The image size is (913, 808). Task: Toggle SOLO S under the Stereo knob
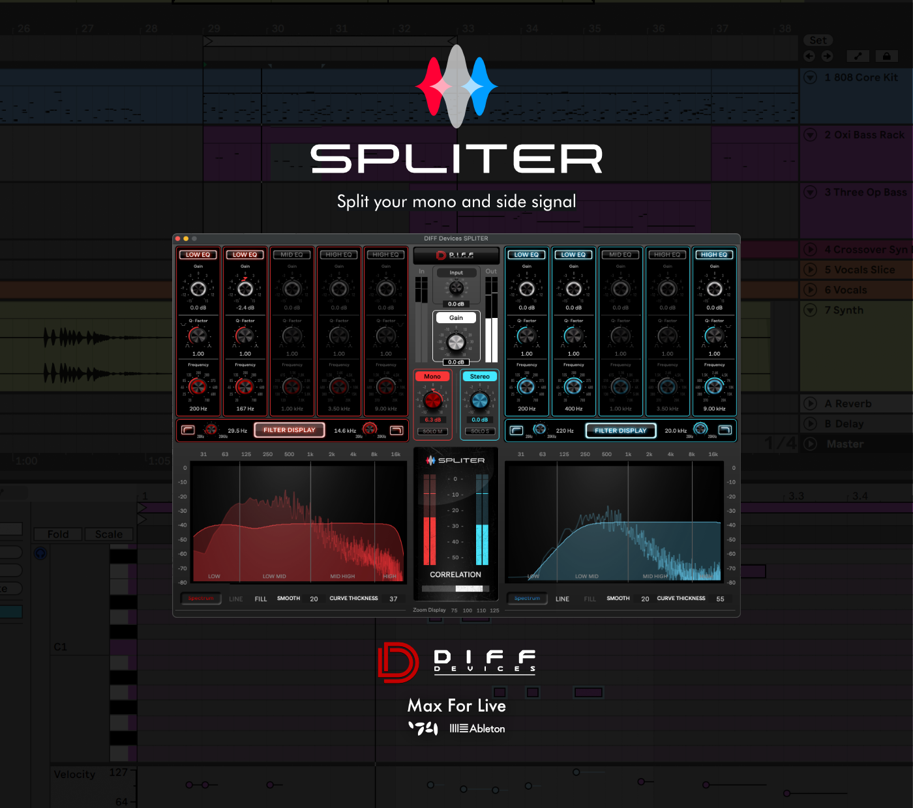click(479, 431)
